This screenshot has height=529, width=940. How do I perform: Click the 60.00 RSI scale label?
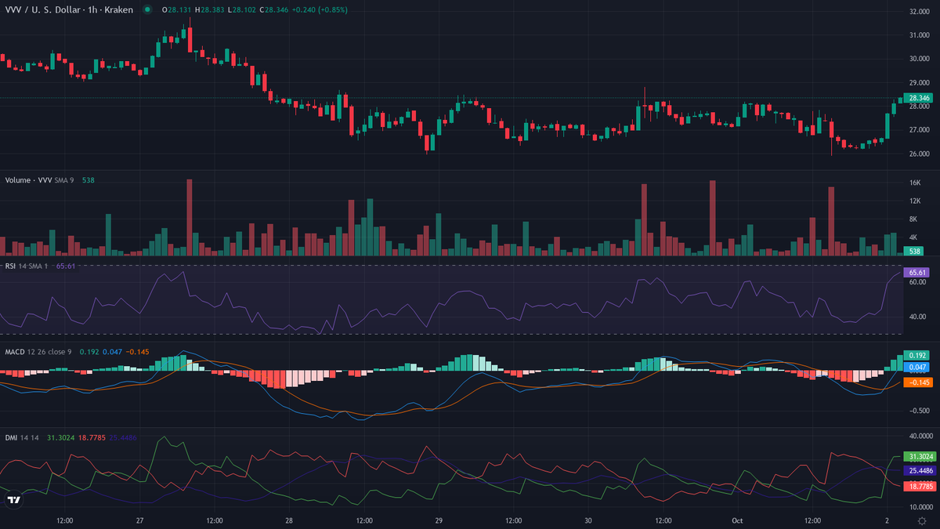[916, 282]
